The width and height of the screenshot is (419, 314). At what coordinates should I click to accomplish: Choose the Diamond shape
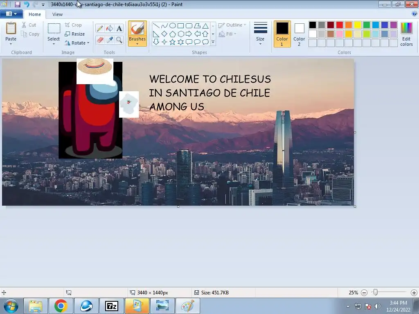coord(164,34)
